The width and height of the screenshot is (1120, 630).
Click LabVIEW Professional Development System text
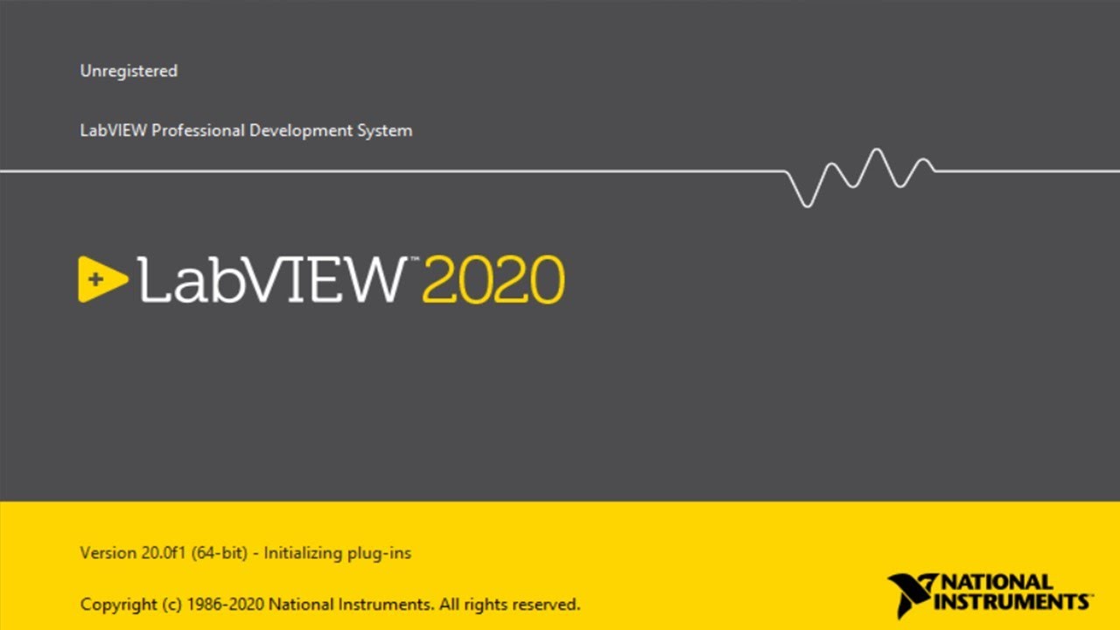246,130
